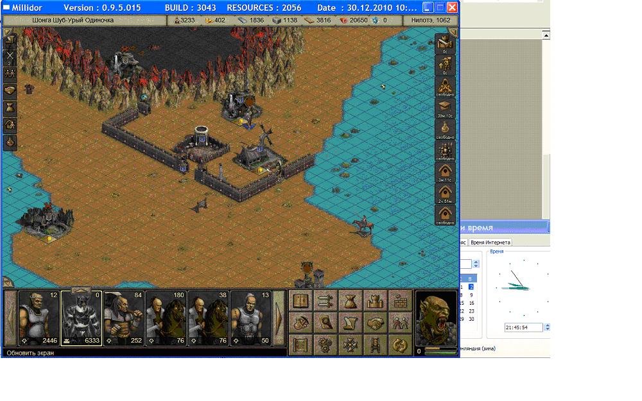Open the two figures icon in command grid

400,323
